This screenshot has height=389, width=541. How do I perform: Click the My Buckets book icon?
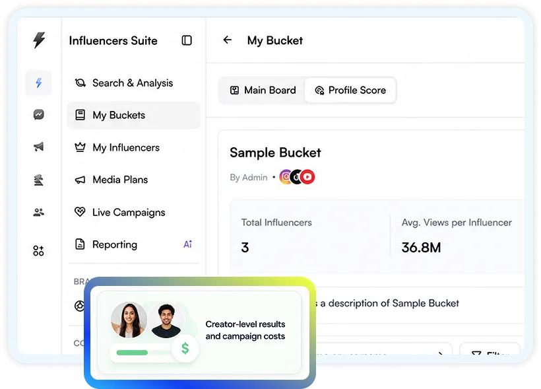coord(80,115)
